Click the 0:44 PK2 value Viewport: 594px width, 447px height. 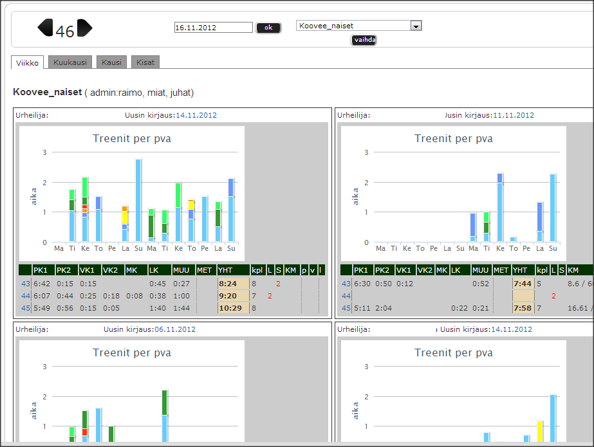65,296
